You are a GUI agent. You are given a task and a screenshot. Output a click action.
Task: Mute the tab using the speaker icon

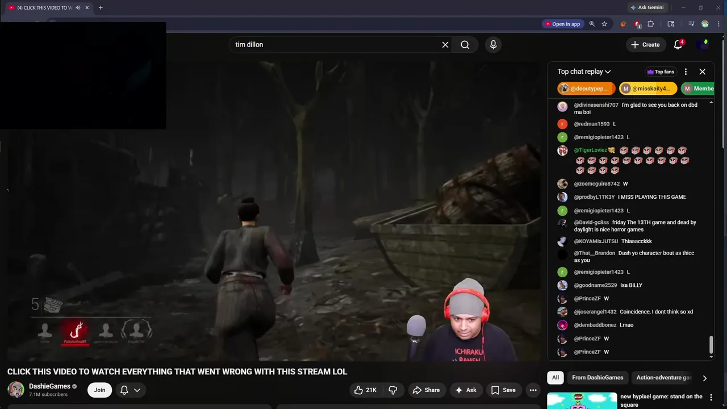78,7
